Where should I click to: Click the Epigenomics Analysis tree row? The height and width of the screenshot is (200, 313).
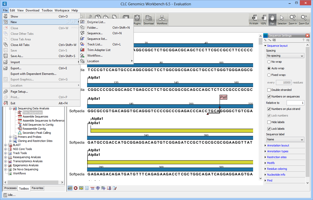26,165
